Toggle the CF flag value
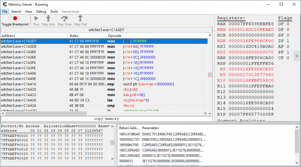 (288, 58)
